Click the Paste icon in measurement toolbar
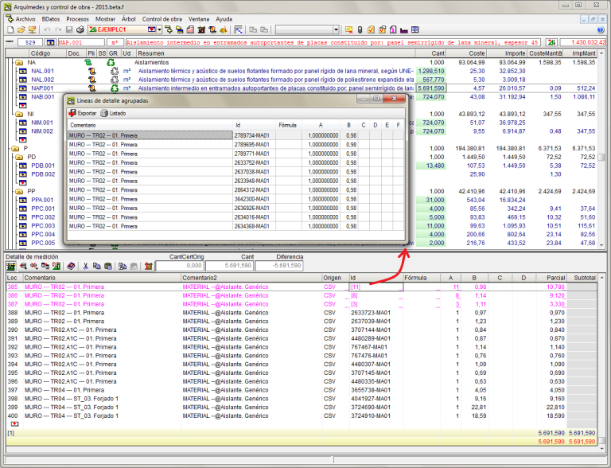This screenshot has width=611, height=468. point(107,266)
